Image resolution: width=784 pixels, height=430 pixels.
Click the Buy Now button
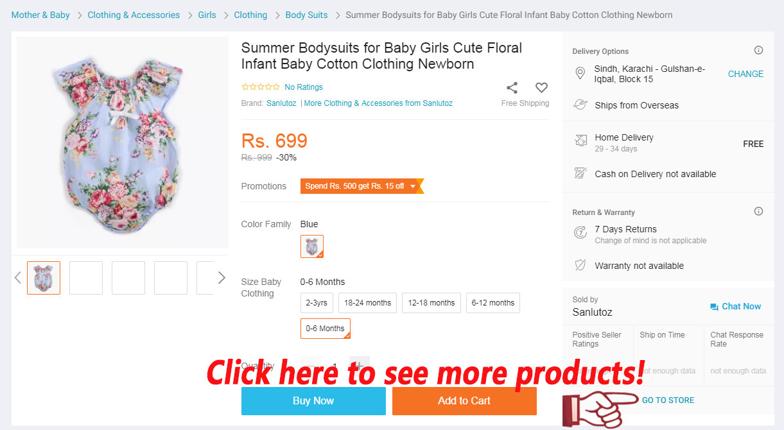[313, 401]
